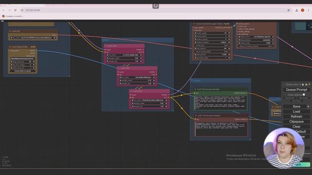Open View Queue
Viewport: 312px width, 175px height.
[x=303, y=98]
